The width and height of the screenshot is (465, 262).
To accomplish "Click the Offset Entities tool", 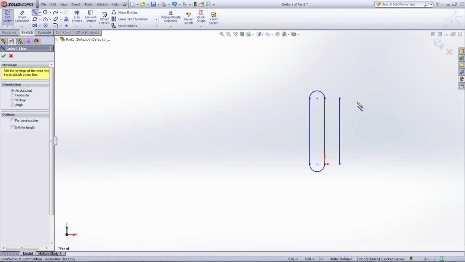I will pyautogui.click(x=104, y=19).
